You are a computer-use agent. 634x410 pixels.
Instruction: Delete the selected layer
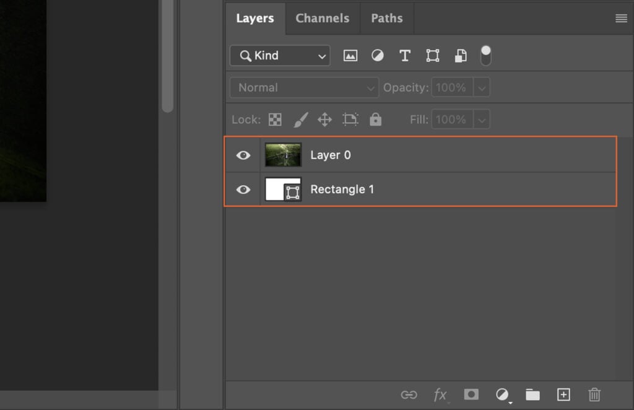click(x=594, y=395)
